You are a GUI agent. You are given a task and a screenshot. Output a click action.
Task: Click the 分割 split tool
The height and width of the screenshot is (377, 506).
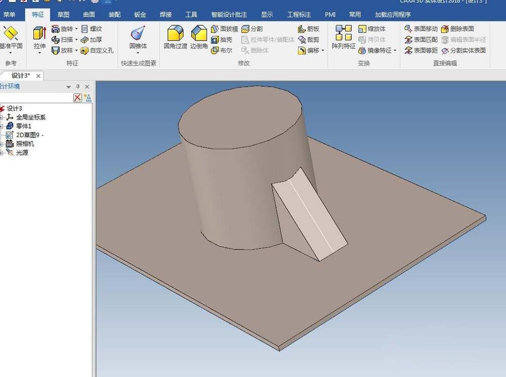click(252, 29)
